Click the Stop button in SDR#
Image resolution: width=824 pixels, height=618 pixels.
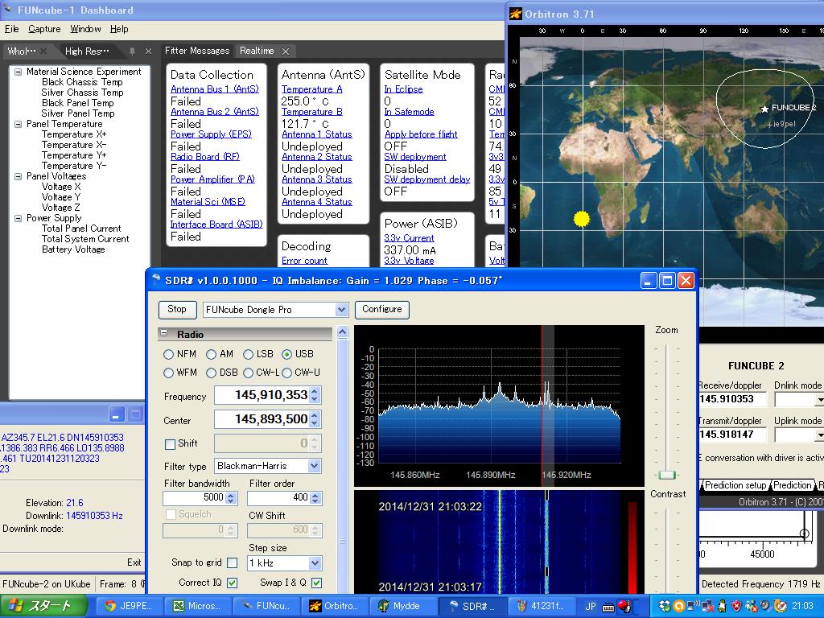pos(177,310)
